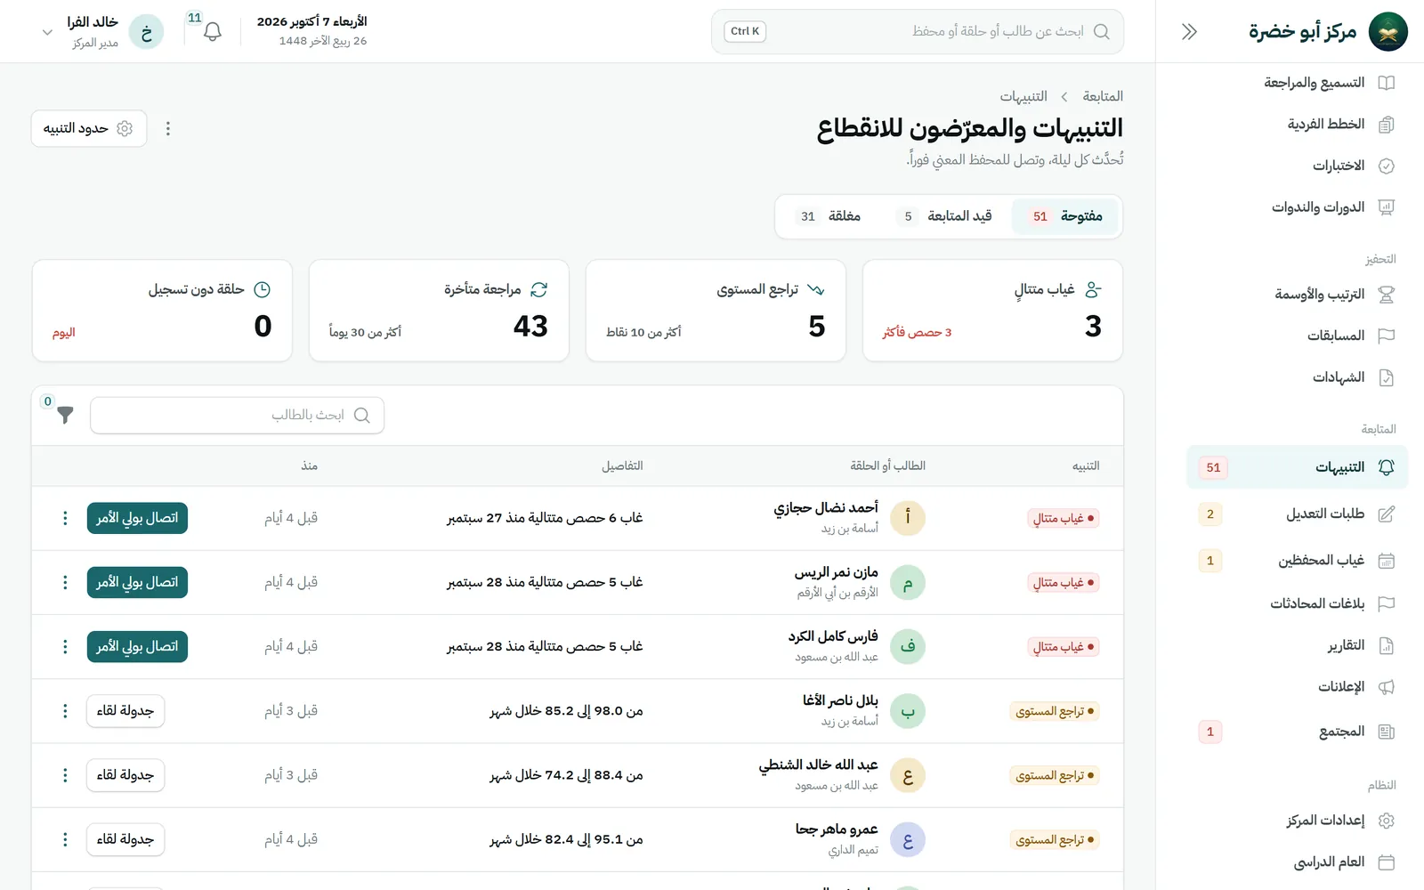Open row menu for عبد الله خالد الشنطي
Viewport: 1424px width, 890px height.
pyautogui.click(x=65, y=775)
